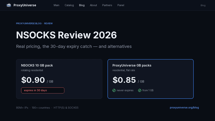The image size is (215, 121).
Task: Click the NSOCKS 10 GB pack title
Action: [37, 65]
